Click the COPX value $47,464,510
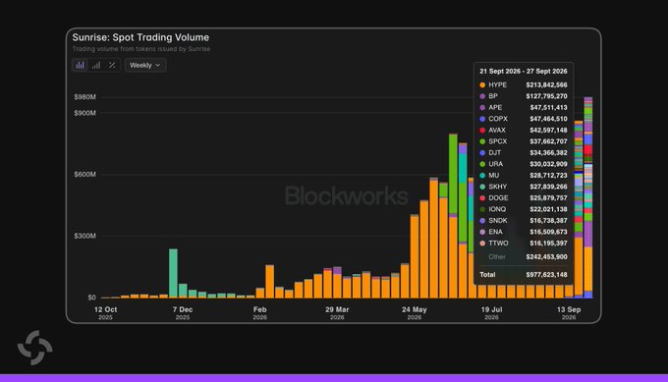 [x=548, y=119]
